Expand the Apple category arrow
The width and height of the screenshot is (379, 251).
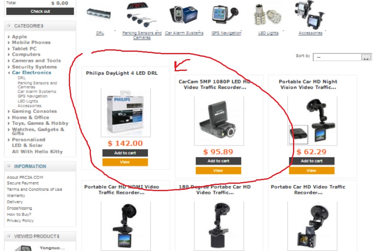point(9,37)
